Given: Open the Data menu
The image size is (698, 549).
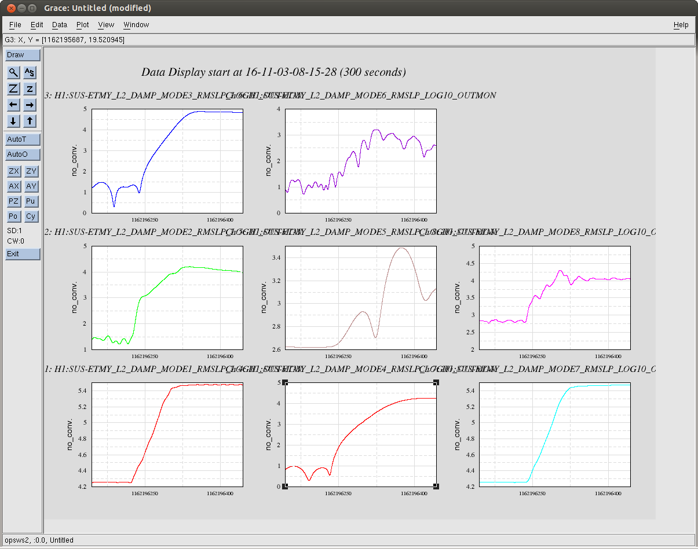Looking at the screenshot, I should point(60,25).
